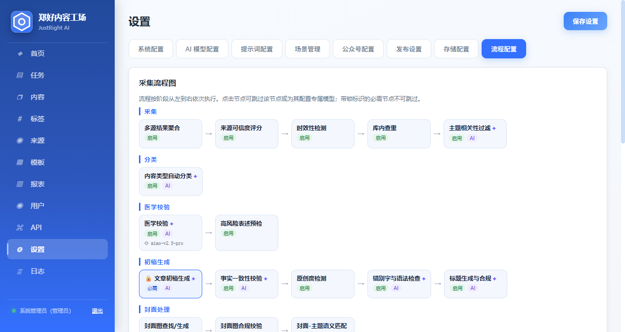The height and width of the screenshot is (332, 625).
Task: Click the 保存设置 button
Action: click(585, 21)
